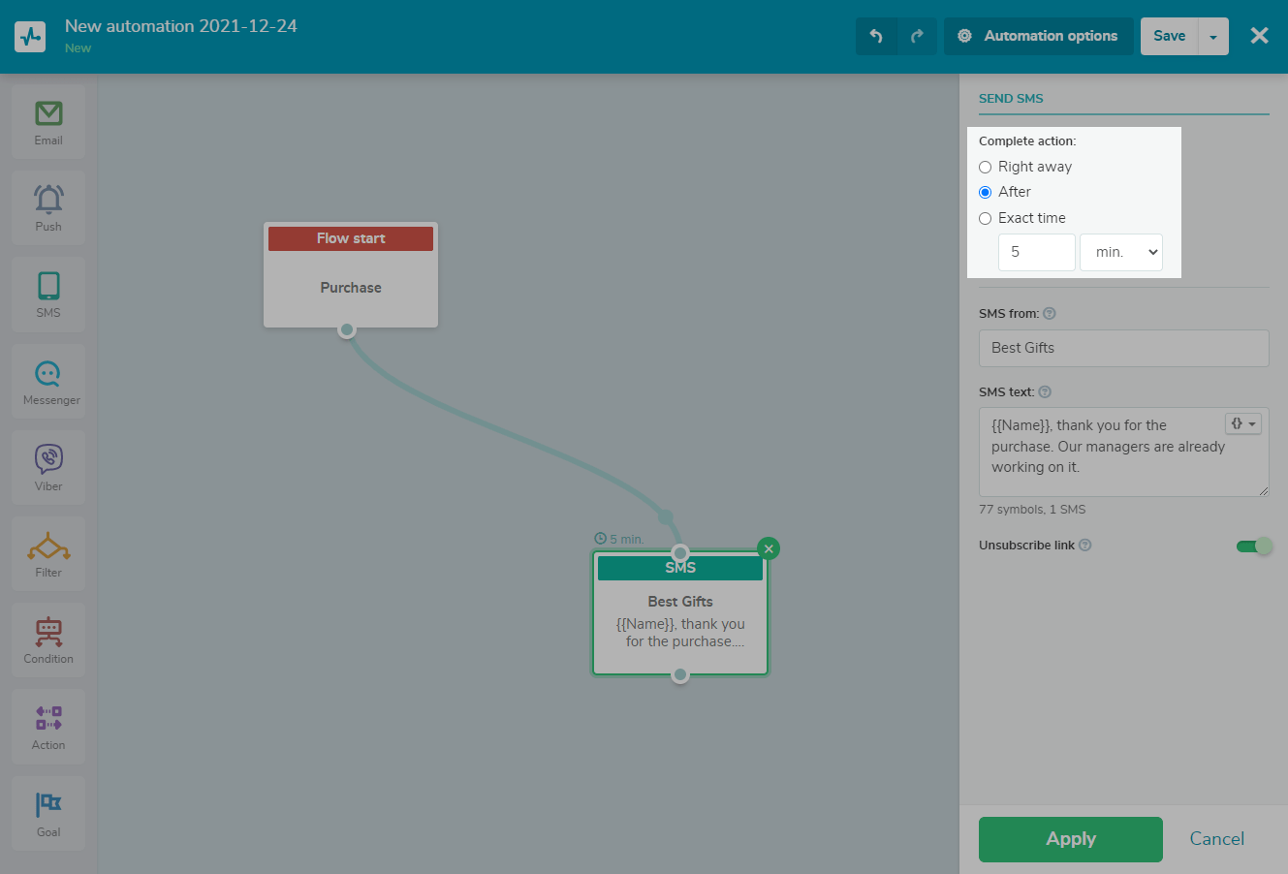Click SMS node bottom output connector
The width and height of the screenshot is (1288, 874).
coord(680,674)
